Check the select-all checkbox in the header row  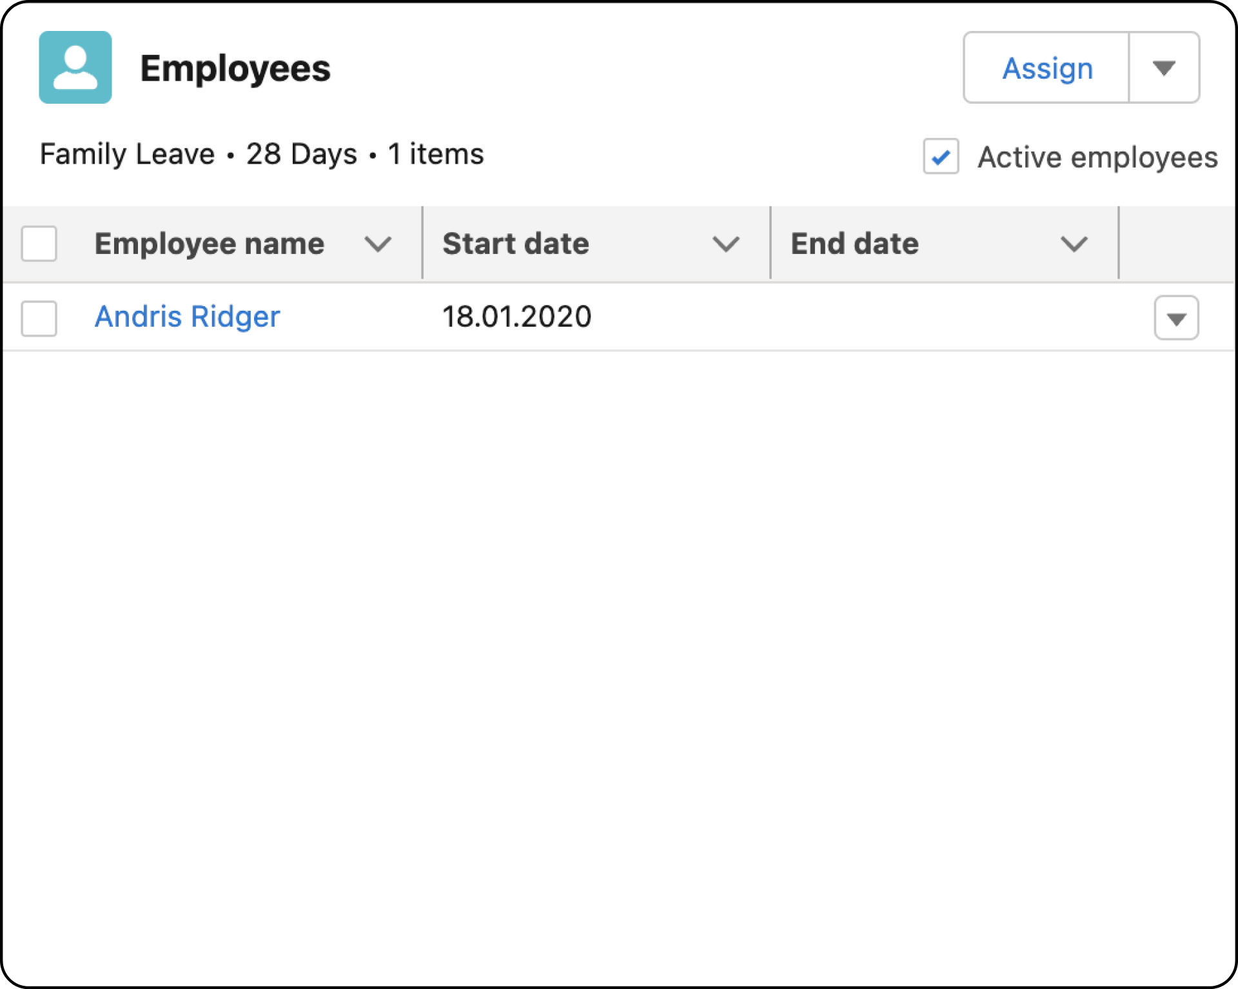tap(39, 244)
